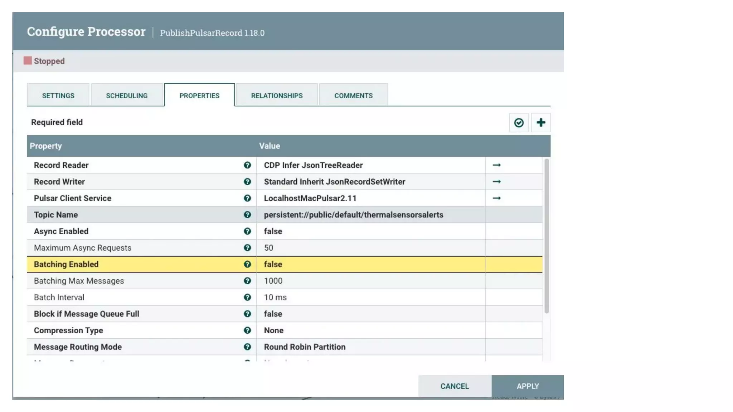The image size is (733, 412).
Task: Go to Record Reader service via arrow
Action: point(496,165)
